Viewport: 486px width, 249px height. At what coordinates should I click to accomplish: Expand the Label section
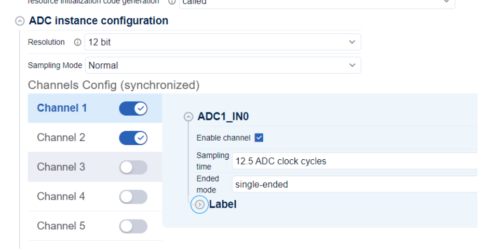pos(199,205)
